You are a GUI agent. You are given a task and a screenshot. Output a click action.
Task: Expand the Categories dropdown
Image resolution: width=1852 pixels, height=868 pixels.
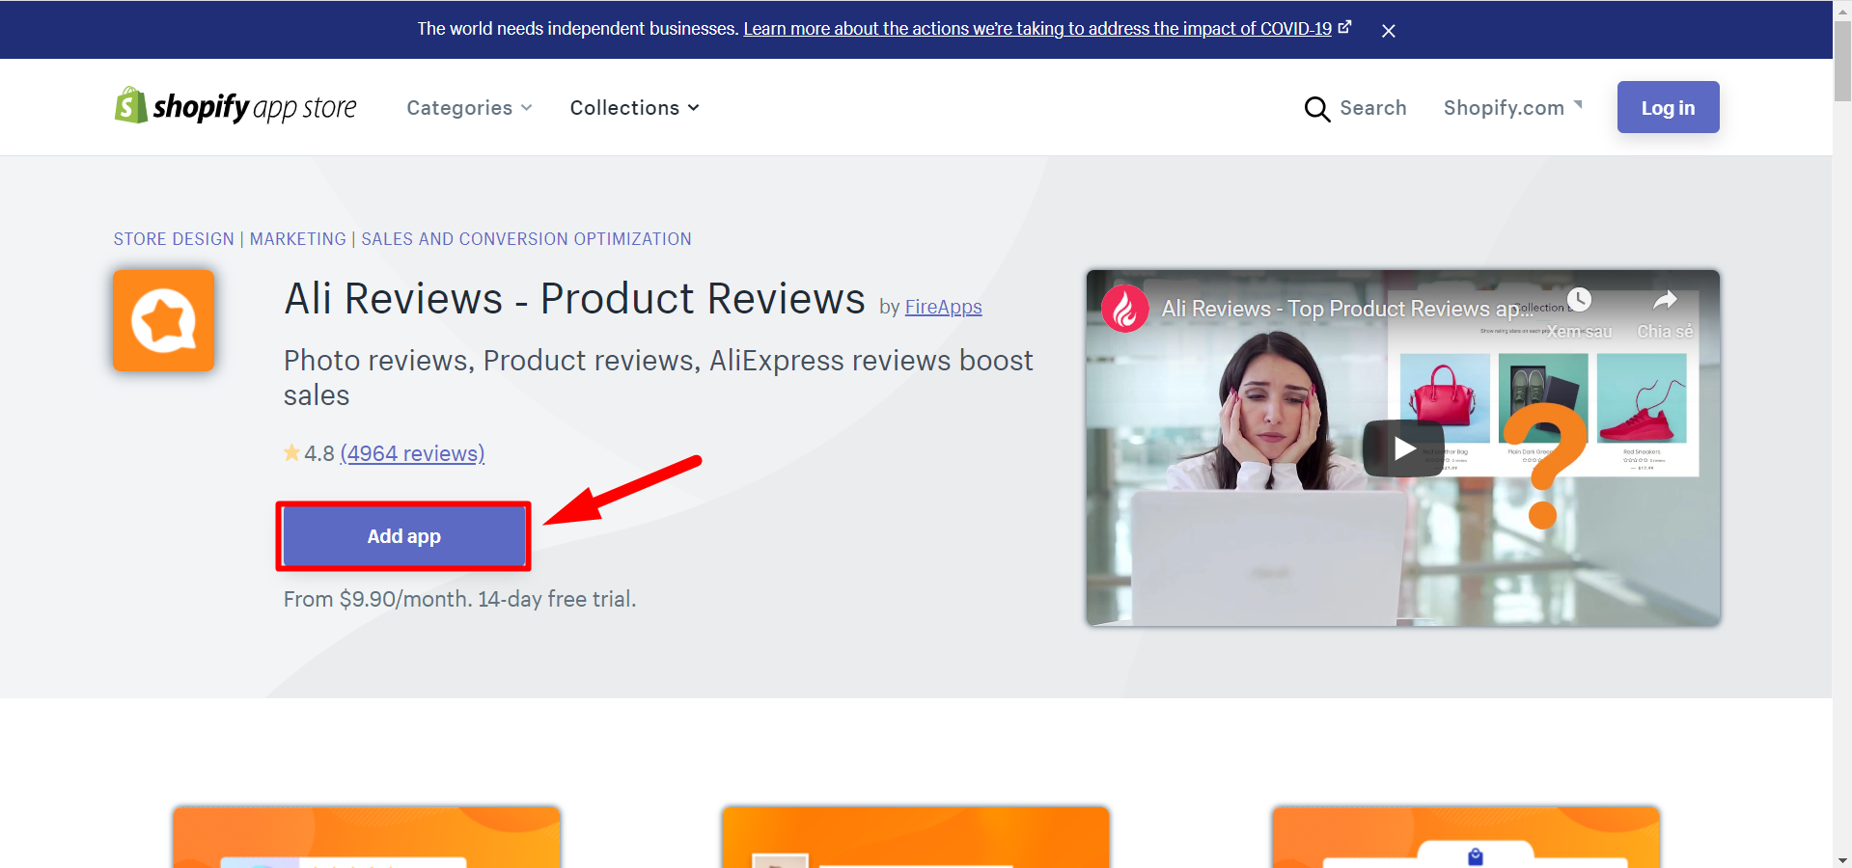click(x=469, y=108)
